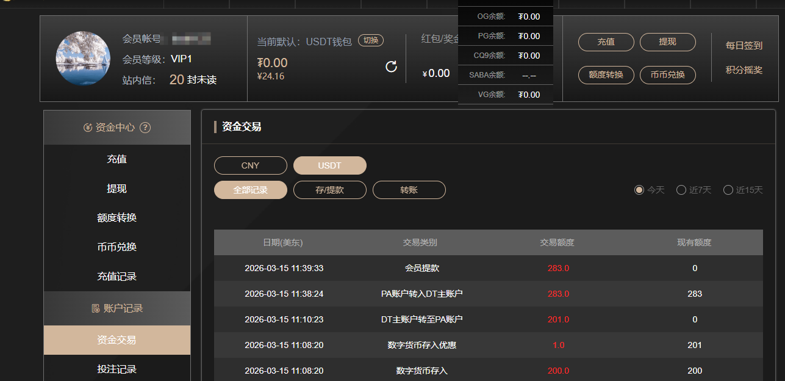Image resolution: width=785 pixels, height=381 pixels.
Task: Switch to the CNY currency tab
Action: click(x=250, y=165)
